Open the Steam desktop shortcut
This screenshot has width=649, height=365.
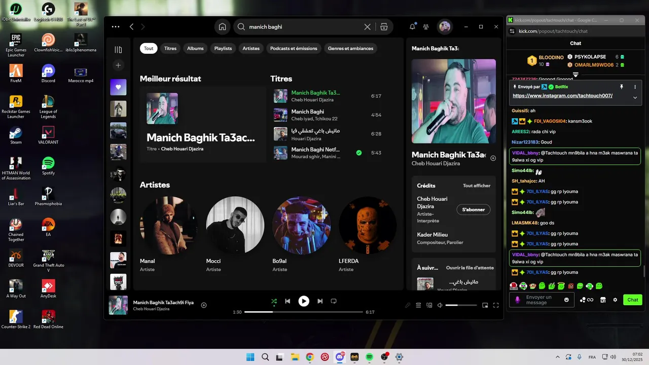[16, 135]
